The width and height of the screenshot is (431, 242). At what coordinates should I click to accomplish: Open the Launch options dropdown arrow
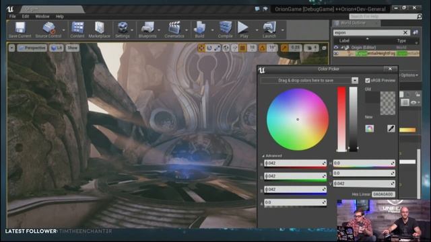pyautogui.click(x=282, y=30)
